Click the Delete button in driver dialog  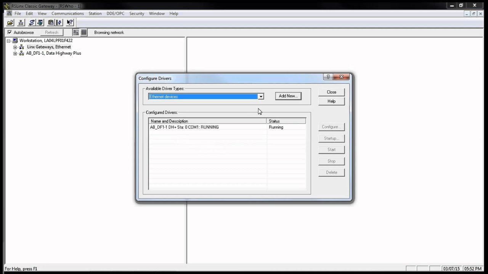(x=331, y=172)
